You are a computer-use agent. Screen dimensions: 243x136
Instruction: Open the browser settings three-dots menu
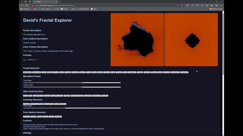pyautogui.click(x=221, y=5)
